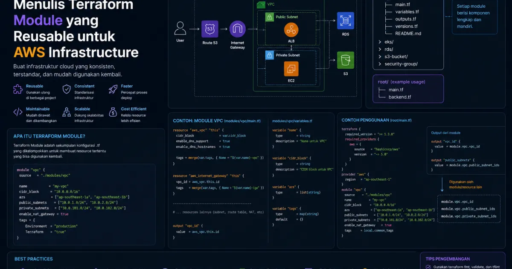Select README.md in the module tree

[408, 33]
